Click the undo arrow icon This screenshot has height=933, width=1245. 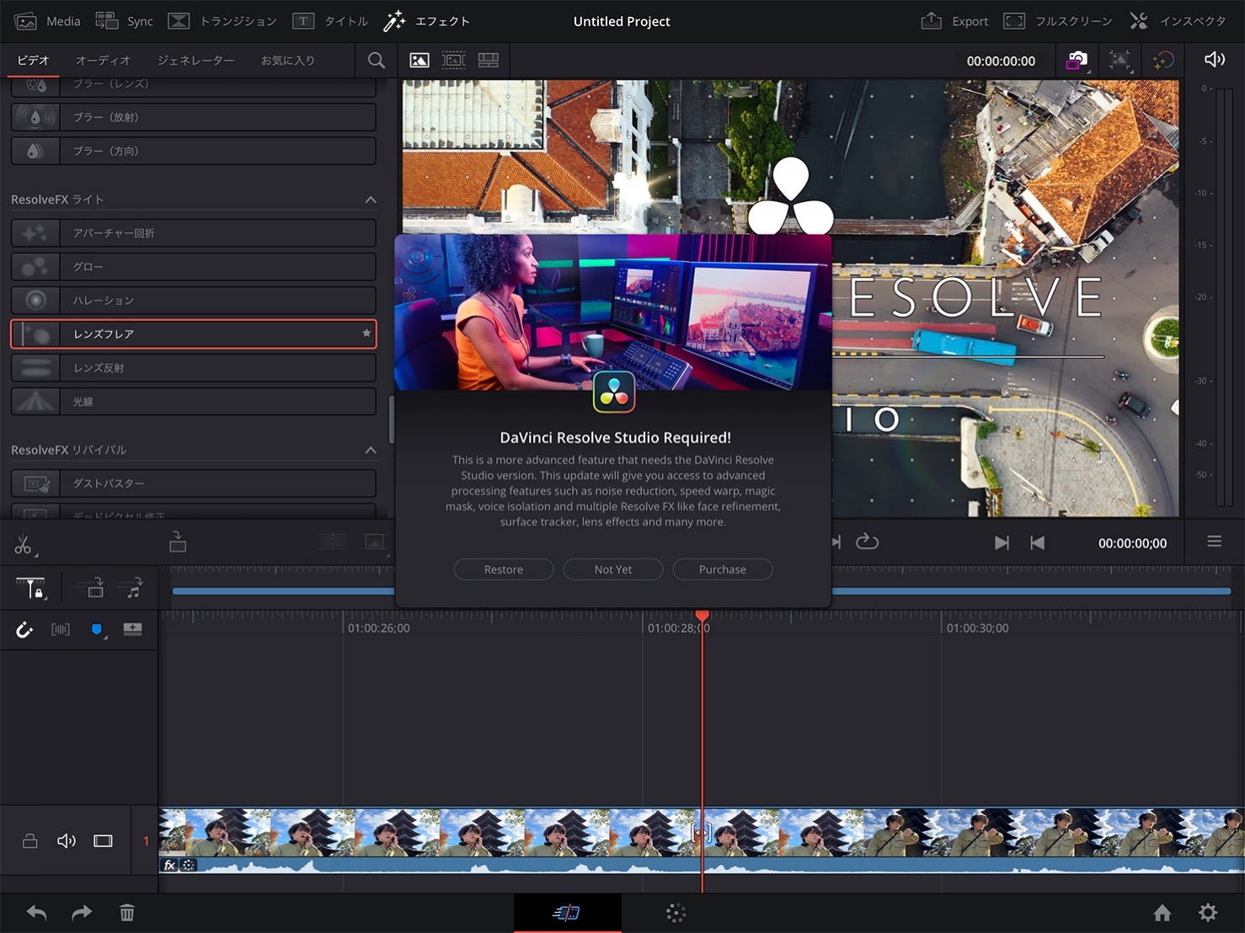click(36, 913)
